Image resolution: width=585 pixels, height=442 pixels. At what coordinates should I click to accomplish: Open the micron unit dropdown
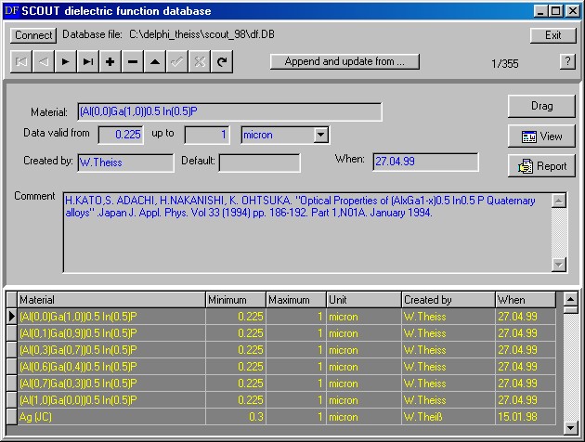(x=321, y=136)
